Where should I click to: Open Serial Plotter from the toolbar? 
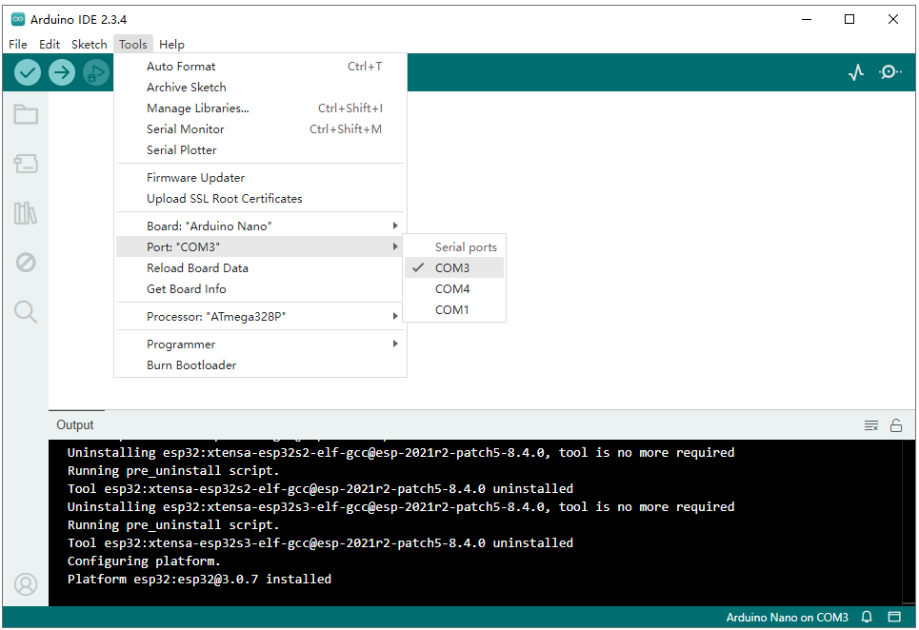click(856, 72)
